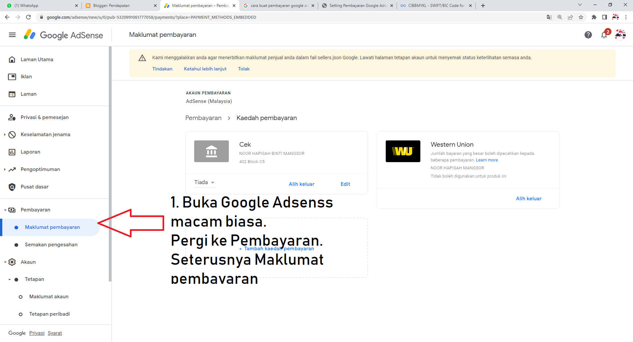Image resolution: width=633 pixels, height=342 pixels.
Task: Click the Google AdSense logo
Action: click(63, 35)
